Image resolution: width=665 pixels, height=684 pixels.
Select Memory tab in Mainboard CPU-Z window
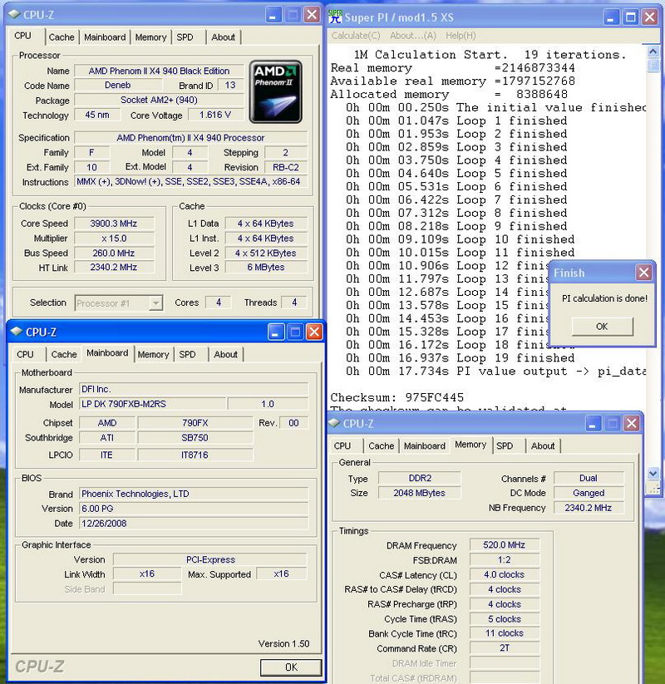tap(153, 355)
